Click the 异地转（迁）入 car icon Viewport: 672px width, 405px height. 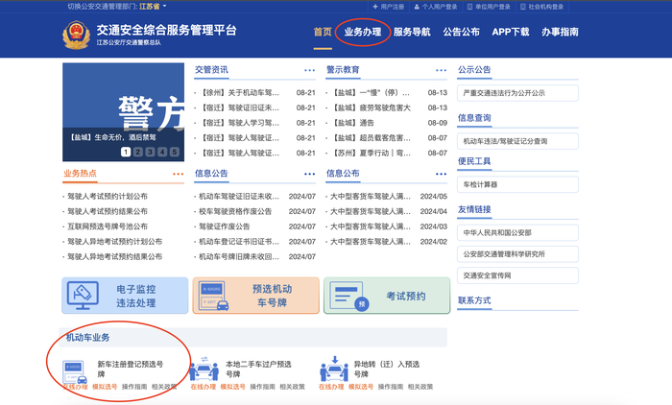(x=332, y=369)
